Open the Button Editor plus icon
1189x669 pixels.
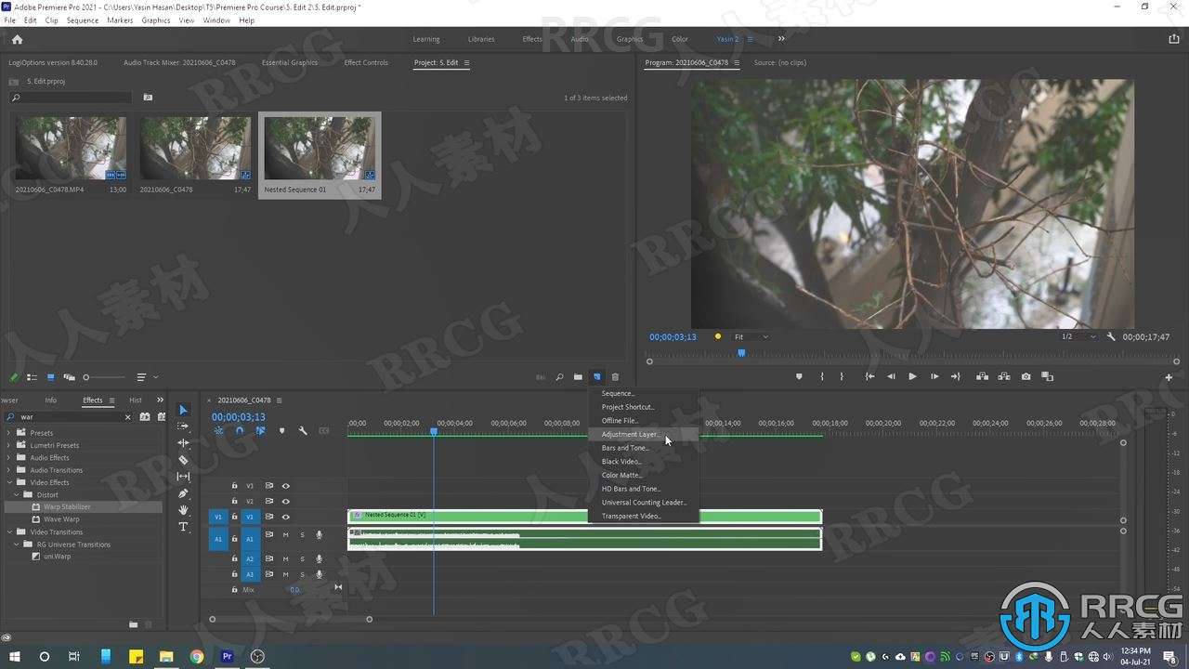pos(1169,377)
